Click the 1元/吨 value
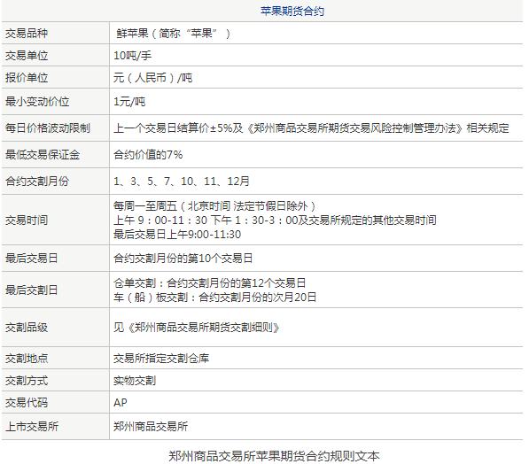The width and height of the screenshot is (529, 464). (129, 102)
